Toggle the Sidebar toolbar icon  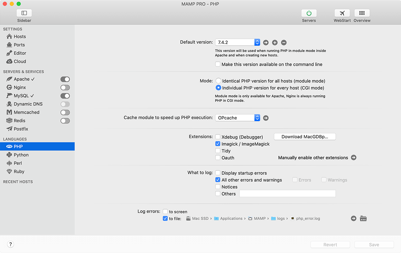[x=24, y=13]
